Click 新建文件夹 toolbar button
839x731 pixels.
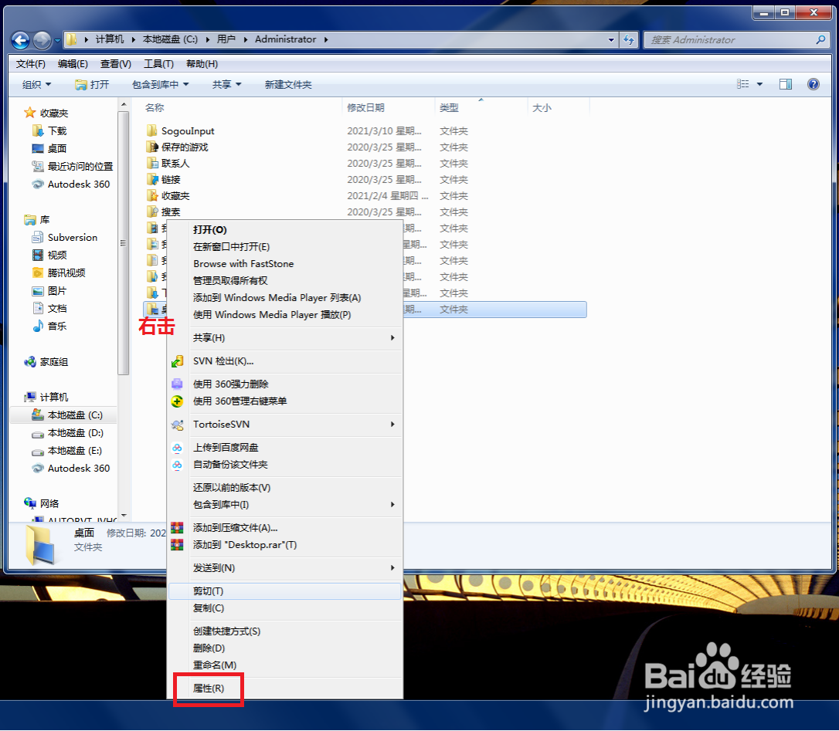288,84
